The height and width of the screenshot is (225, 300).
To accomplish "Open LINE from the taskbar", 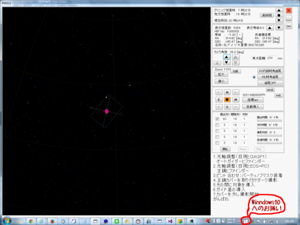I will (117, 221).
